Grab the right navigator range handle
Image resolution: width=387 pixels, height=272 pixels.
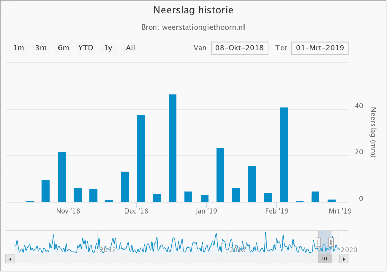point(331,242)
